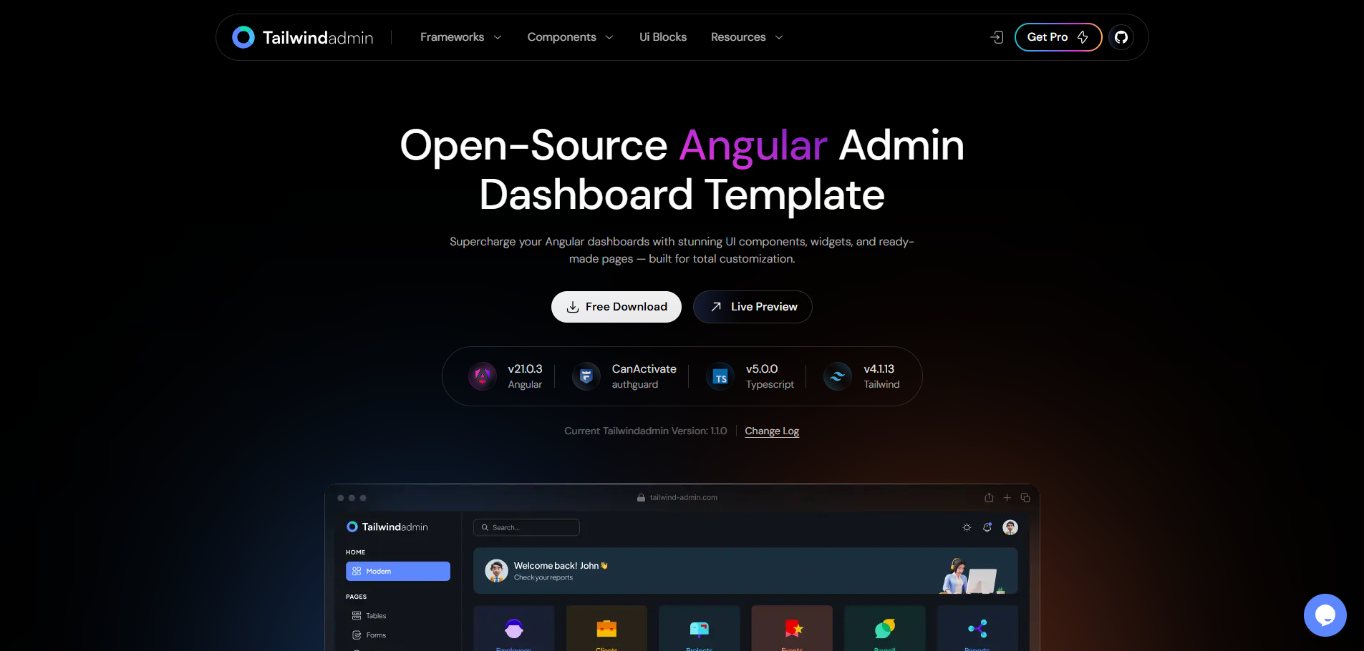Open the Live Preview button
Image resolution: width=1364 pixels, height=651 pixels.
click(753, 307)
